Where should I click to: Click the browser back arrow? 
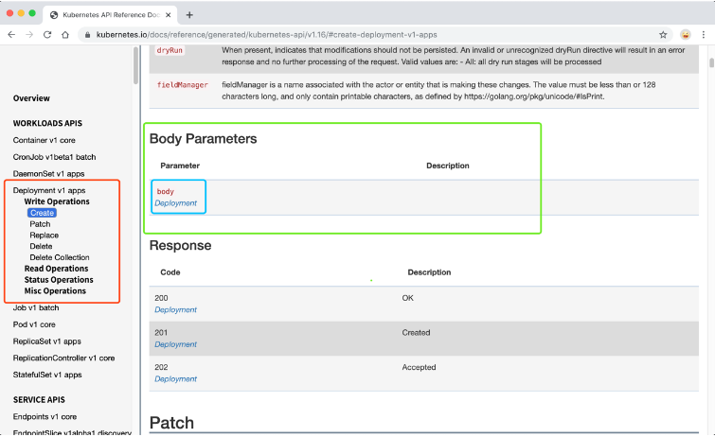(x=11, y=35)
